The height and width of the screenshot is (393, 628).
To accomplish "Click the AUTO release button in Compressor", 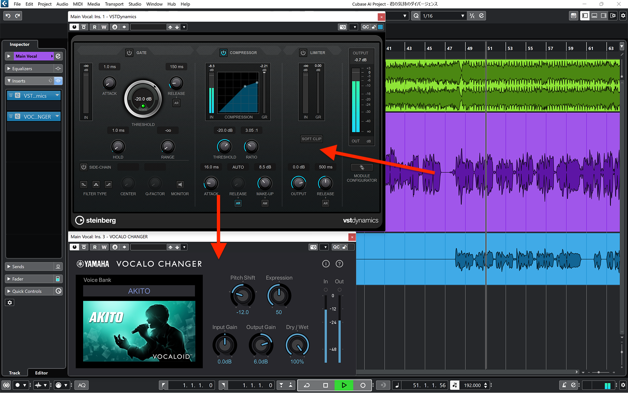I will point(238,167).
